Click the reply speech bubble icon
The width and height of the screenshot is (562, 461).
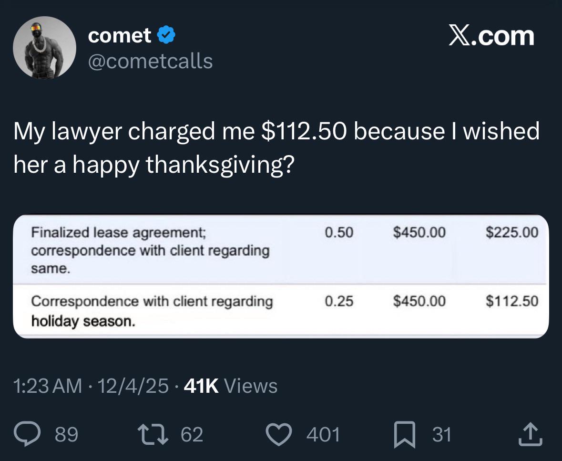pyautogui.click(x=28, y=433)
